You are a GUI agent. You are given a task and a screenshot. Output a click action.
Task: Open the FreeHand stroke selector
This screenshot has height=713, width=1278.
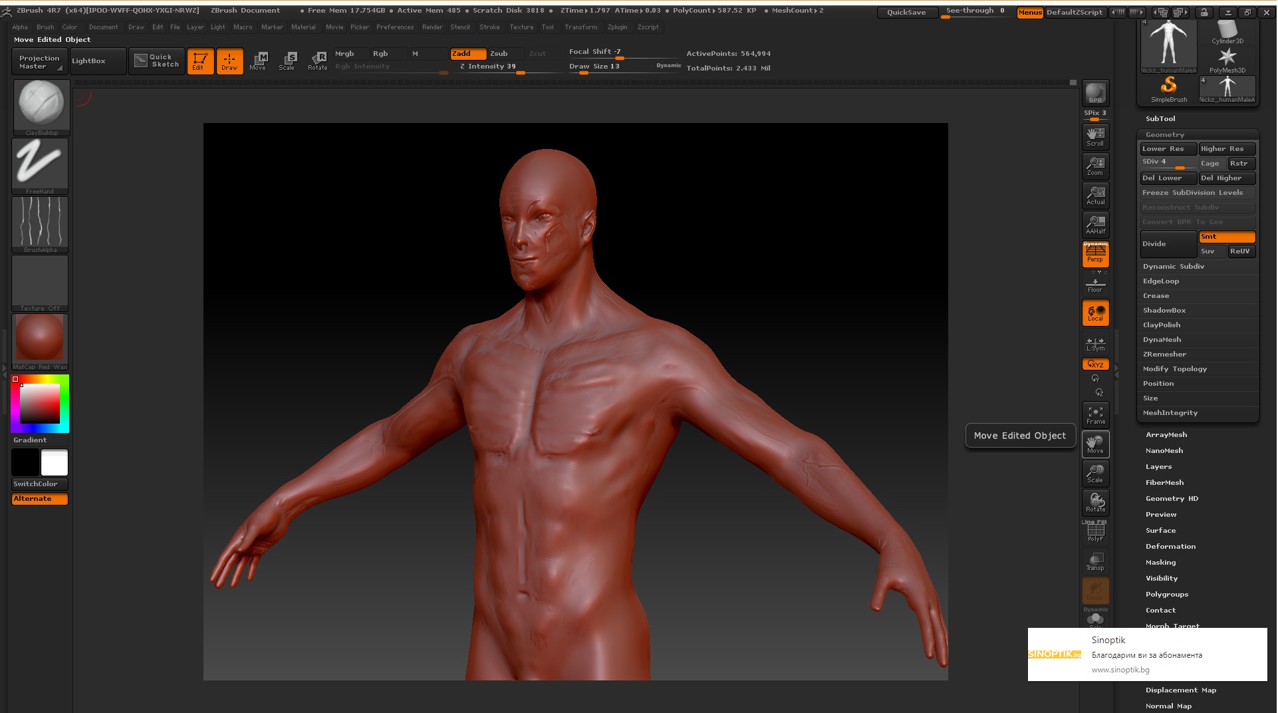pyautogui.click(x=41, y=166)
